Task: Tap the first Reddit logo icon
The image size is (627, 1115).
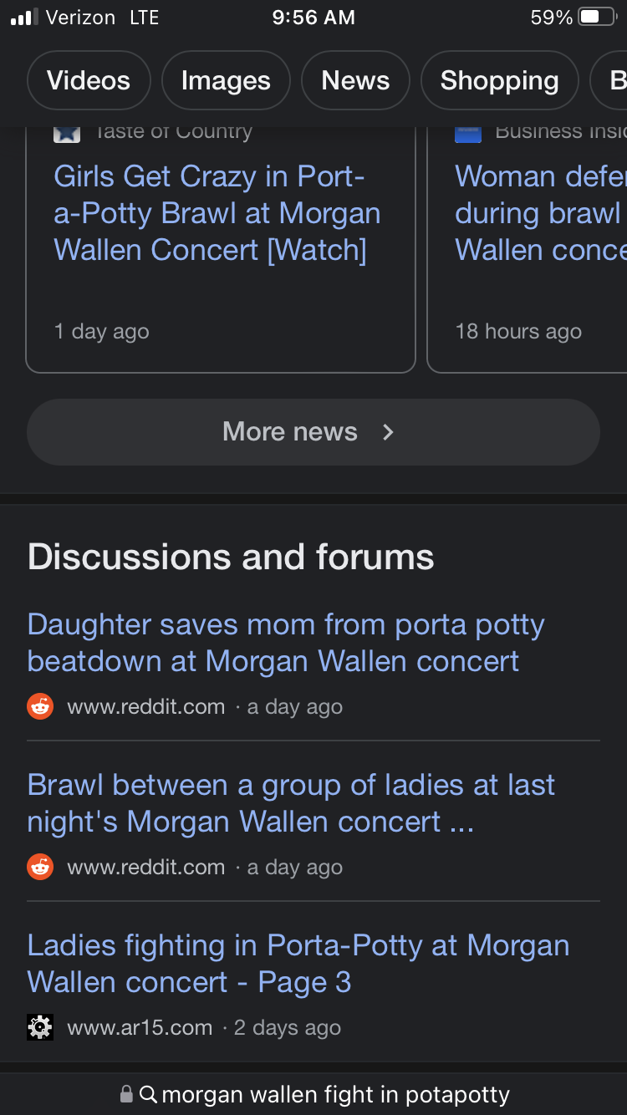Action: [40, 706]
